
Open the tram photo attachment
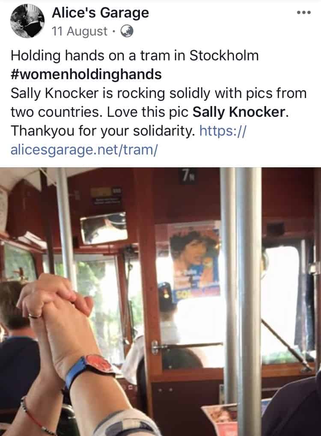click(160, 302)
